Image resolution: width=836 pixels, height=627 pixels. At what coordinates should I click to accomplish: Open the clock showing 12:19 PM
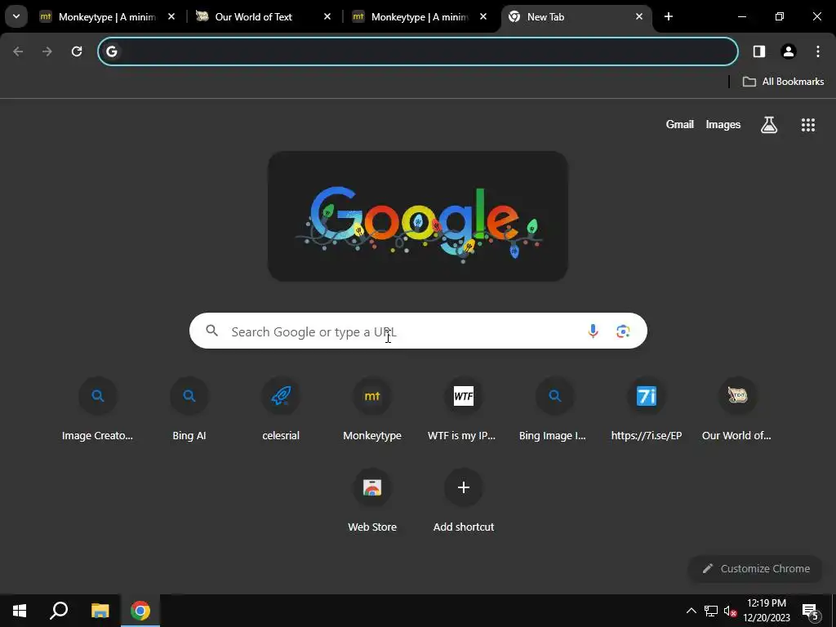tap(767, 611)
